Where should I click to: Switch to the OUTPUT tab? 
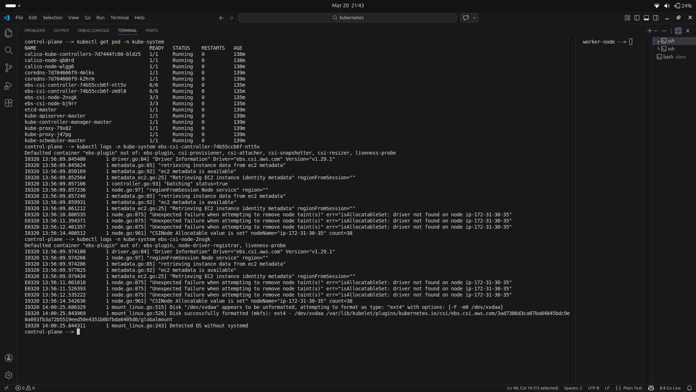click(x=61, y=30)
